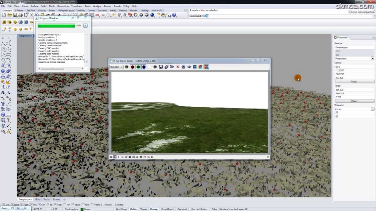
Task: Click the track mouse icon in frame buffer
Action: [183, 67]
